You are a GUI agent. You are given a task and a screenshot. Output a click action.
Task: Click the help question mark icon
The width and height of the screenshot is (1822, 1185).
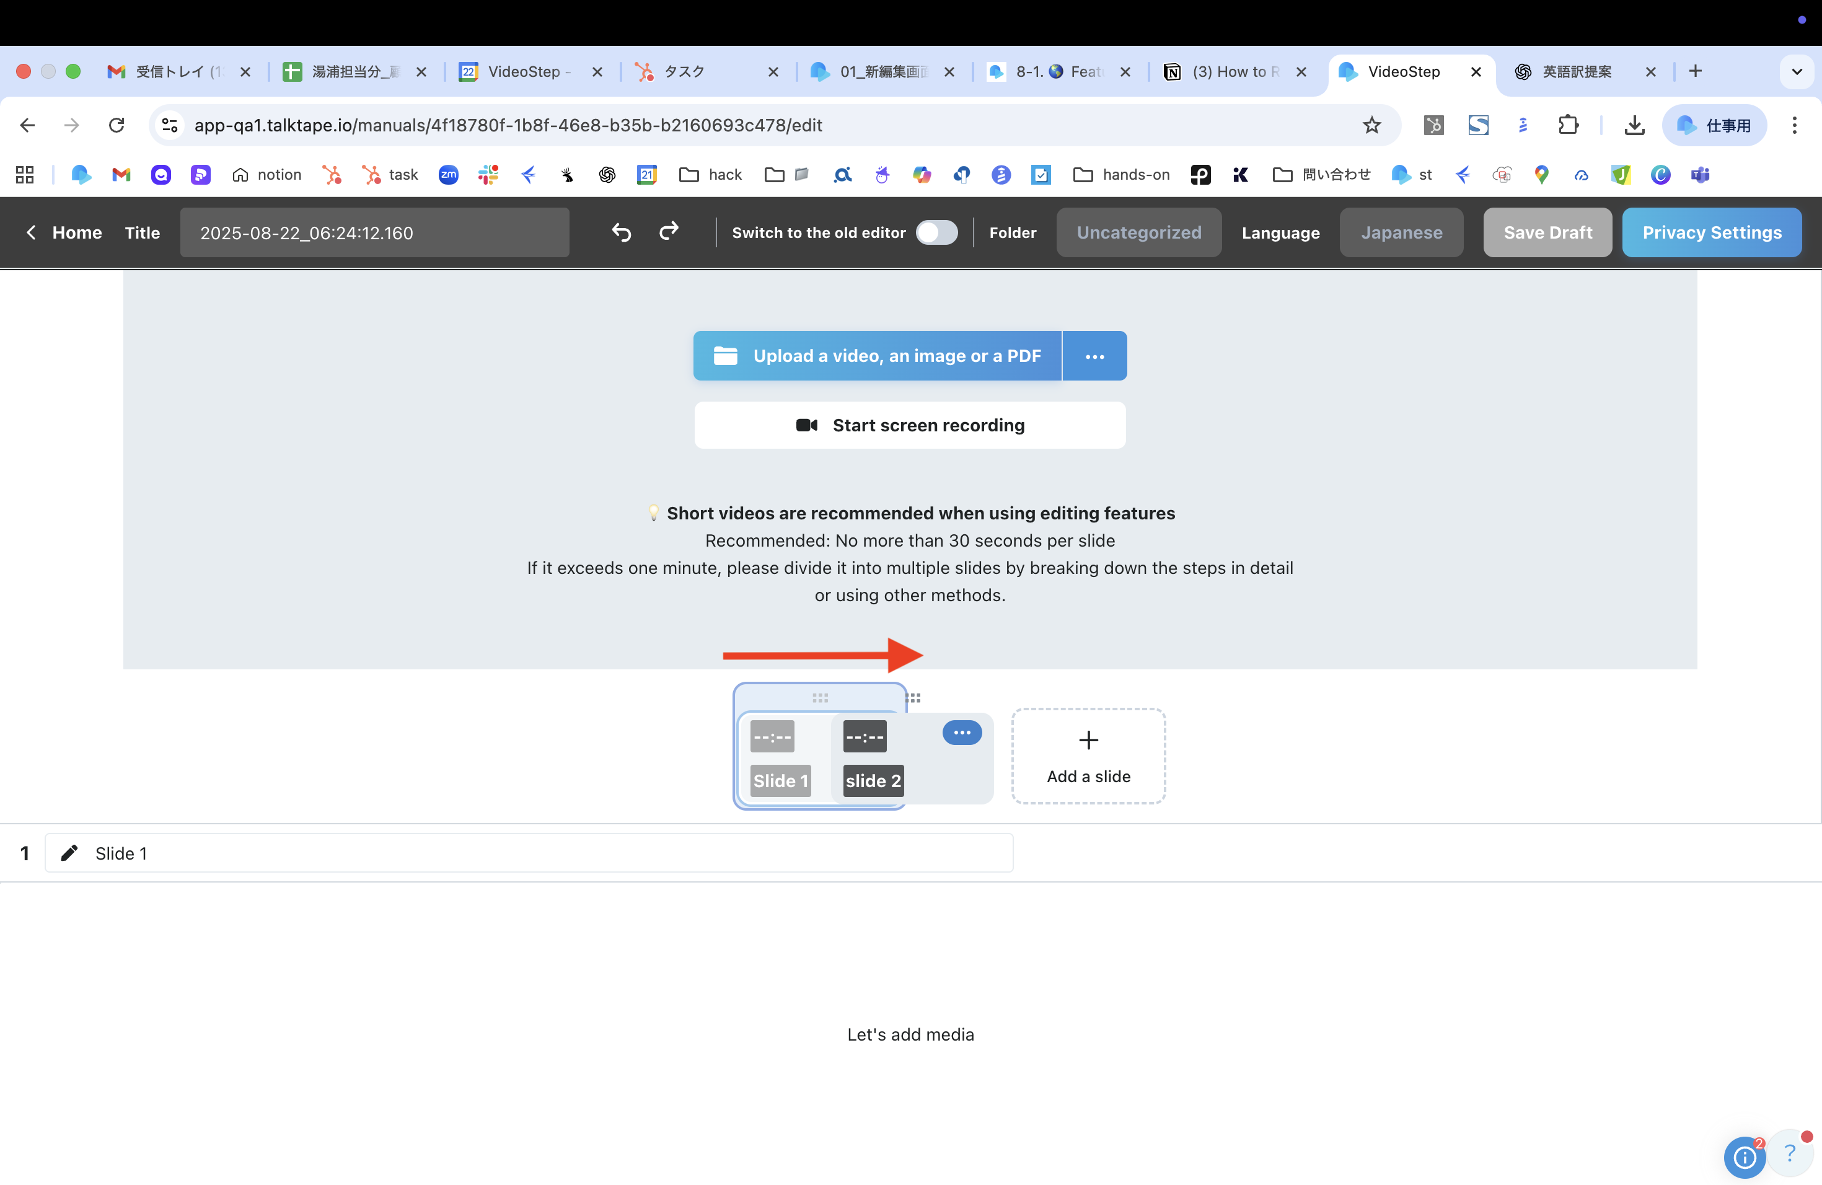1789,1152
